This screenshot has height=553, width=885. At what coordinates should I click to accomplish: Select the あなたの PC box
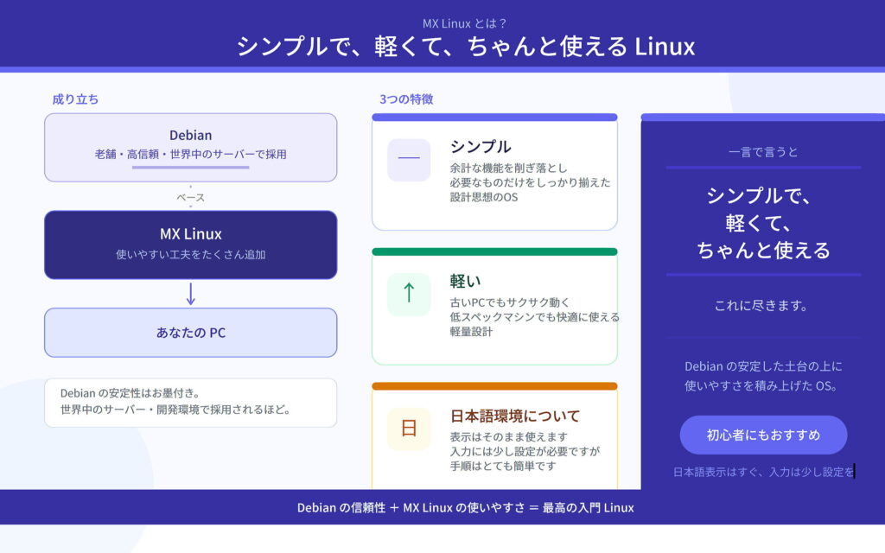tap(190, 333)
